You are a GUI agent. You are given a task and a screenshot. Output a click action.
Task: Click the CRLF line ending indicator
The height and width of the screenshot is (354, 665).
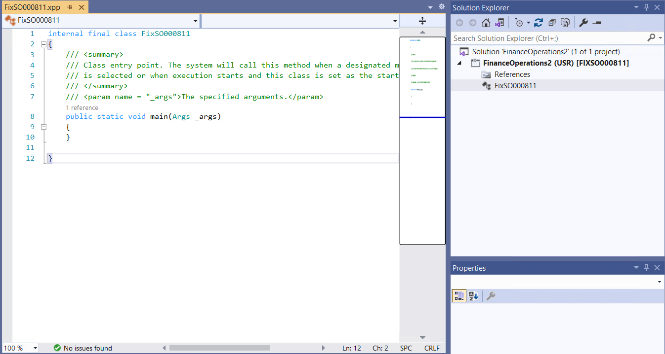click(x=432, y=348)
